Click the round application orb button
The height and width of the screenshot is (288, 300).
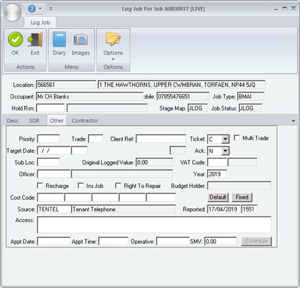tap(13, 12)
